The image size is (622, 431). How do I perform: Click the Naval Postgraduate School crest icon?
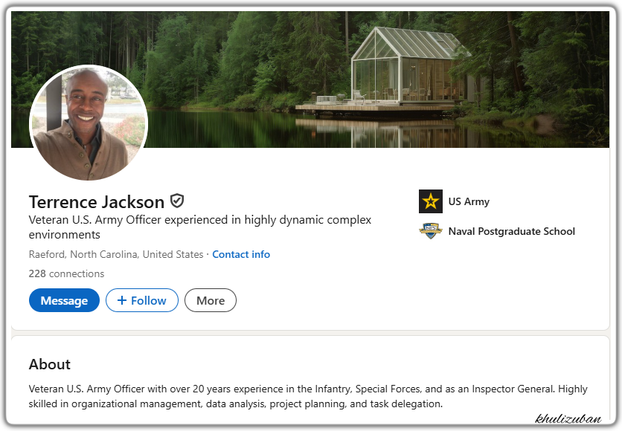coord(431,231)
